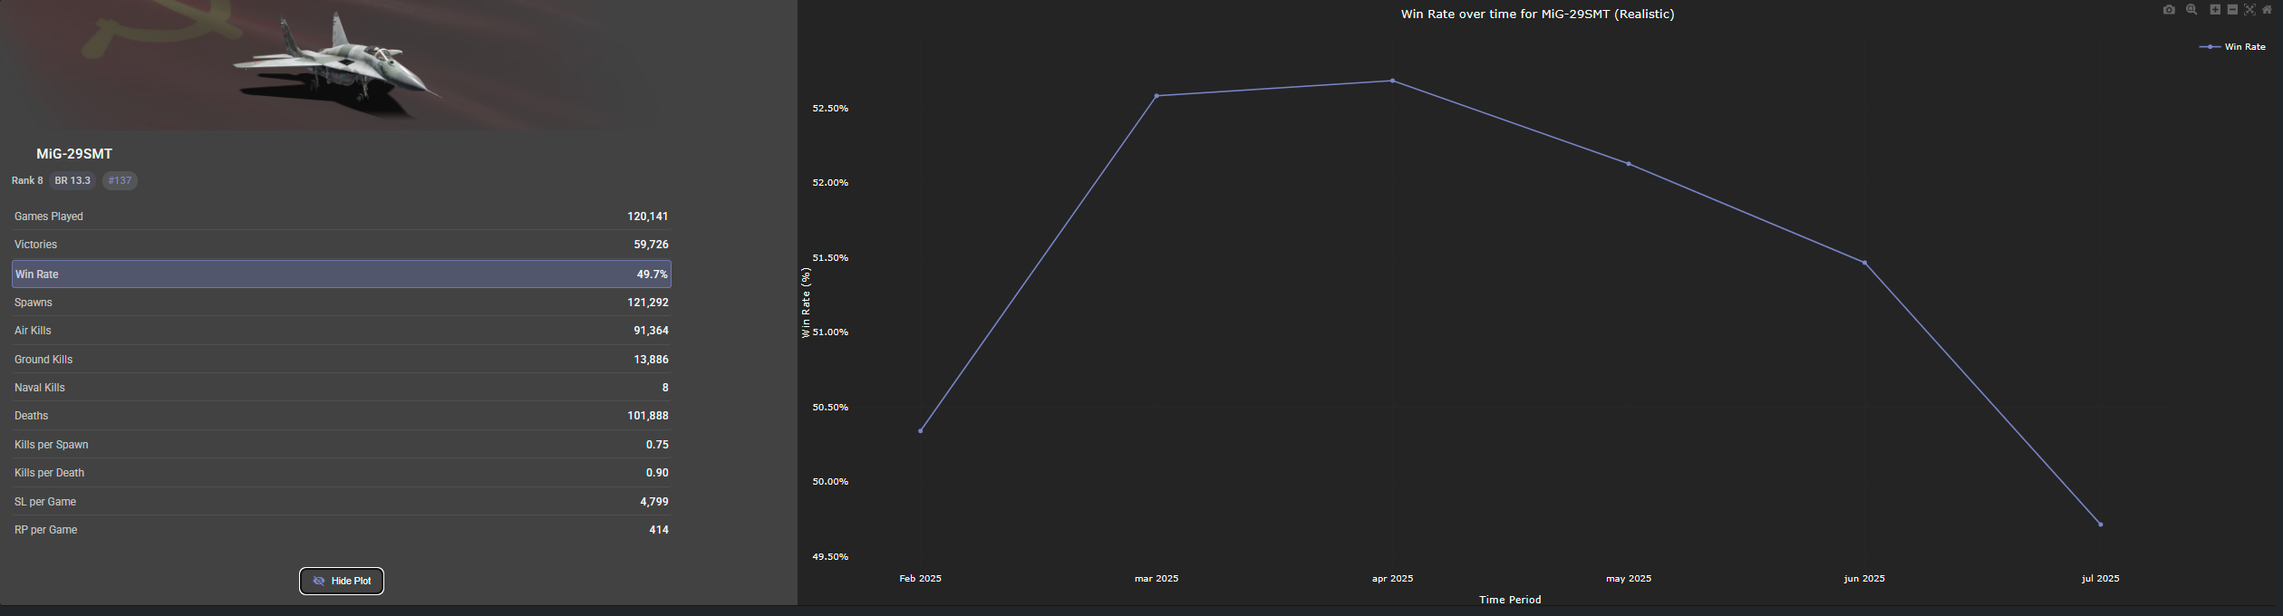Select the Games Played row
Image resolution: width=2283 pixels, height=616 pixels.
342,217
